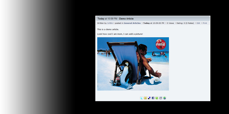This screenshot has height=114, width=229.
Task: Click the Demo Article title heading
Action: 126,19
